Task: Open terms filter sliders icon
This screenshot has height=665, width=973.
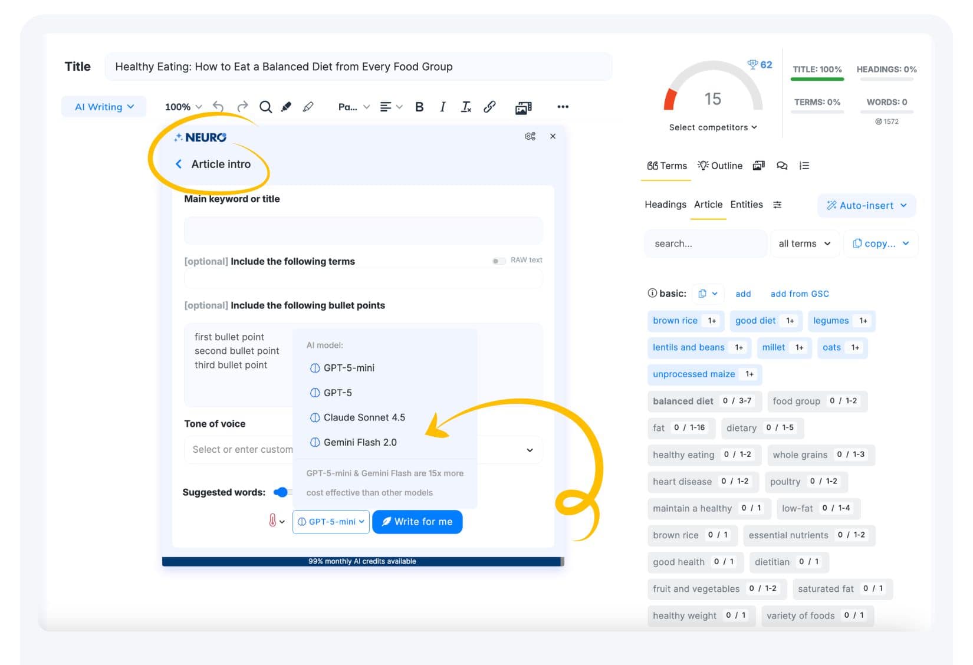Action: coord(777,205)
